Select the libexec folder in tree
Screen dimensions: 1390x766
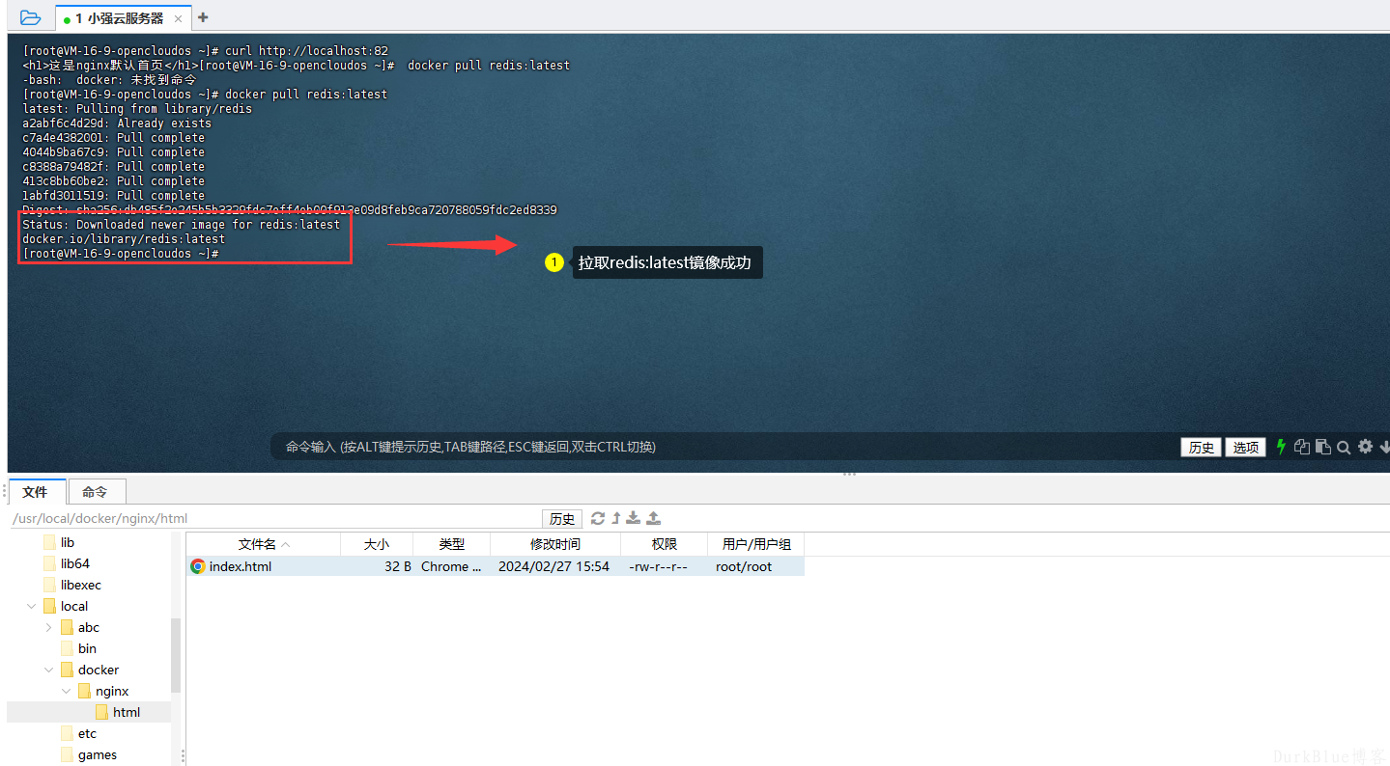[x=81, y=585]
